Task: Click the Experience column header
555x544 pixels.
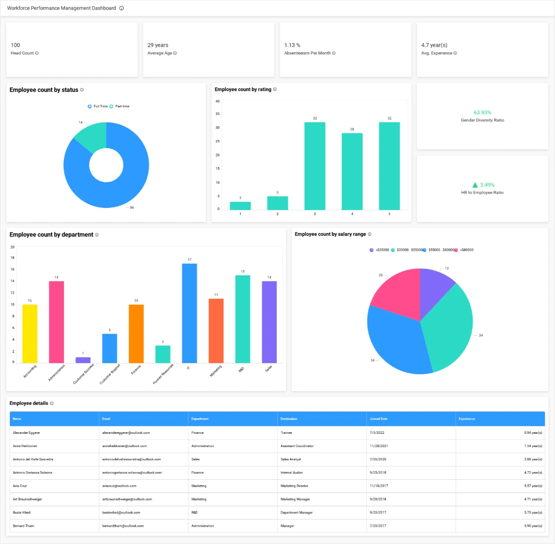Action: click(500, 419)
